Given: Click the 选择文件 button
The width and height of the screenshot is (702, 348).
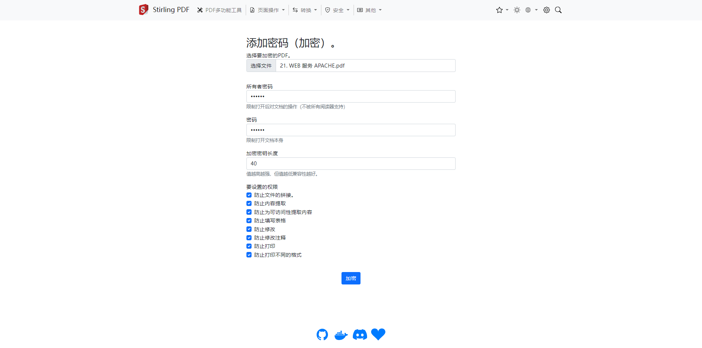Looking at the screenshot, I should (261, 66).
